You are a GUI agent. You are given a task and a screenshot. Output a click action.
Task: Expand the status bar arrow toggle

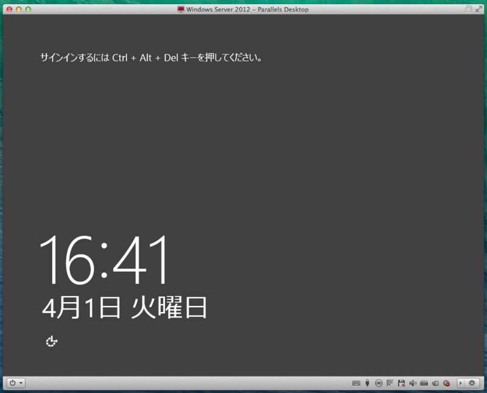click(x=461, y=383)
